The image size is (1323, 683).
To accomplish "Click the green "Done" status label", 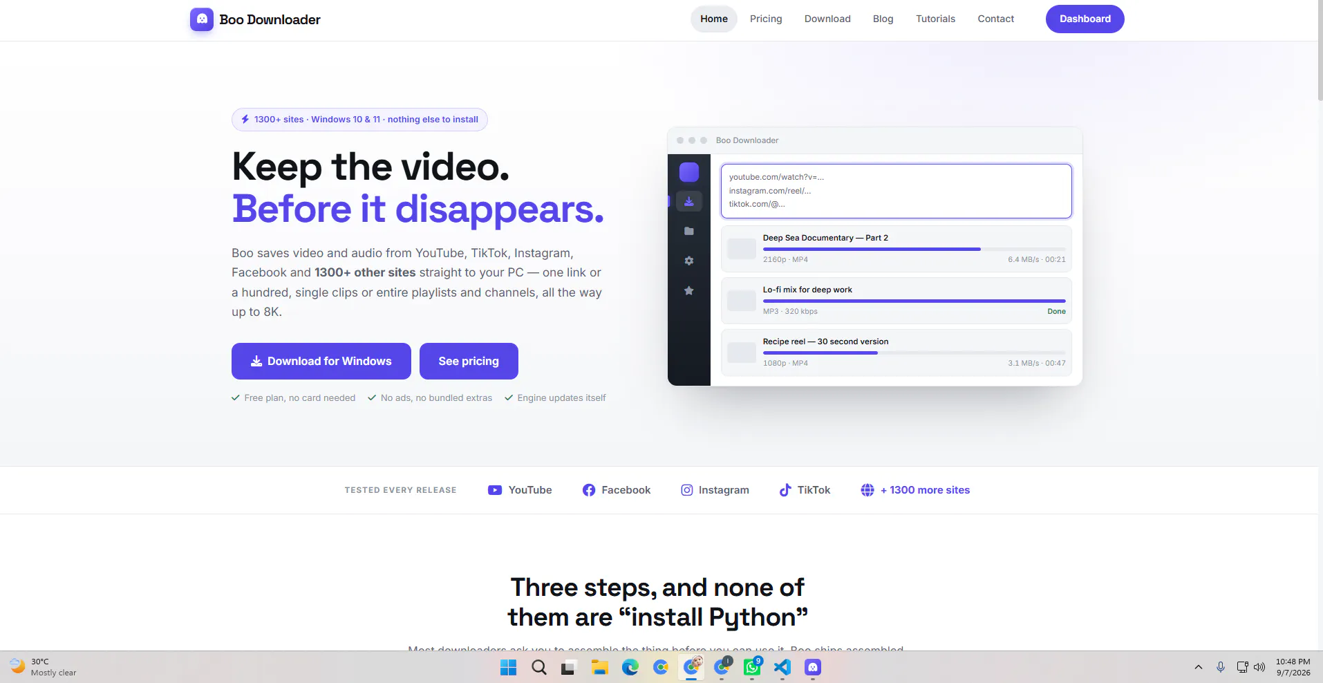I will click(1056, 311).
